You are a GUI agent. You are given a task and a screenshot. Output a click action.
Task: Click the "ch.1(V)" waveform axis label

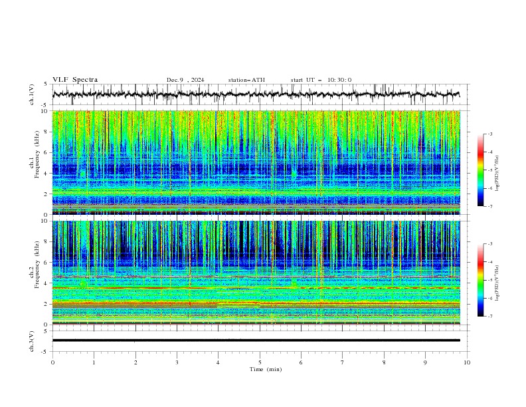[32, 94]
